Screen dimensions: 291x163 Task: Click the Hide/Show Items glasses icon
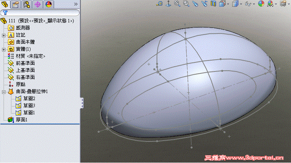(248, 4)
